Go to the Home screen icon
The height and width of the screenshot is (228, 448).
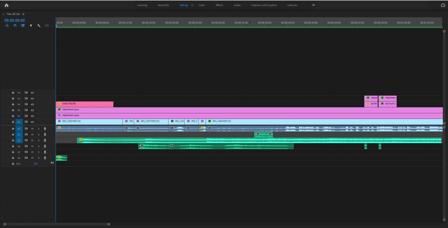pyautogui.click(x=7, y=5)
